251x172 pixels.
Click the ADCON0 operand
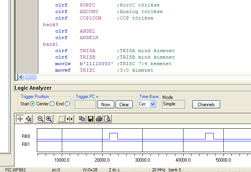89,11
